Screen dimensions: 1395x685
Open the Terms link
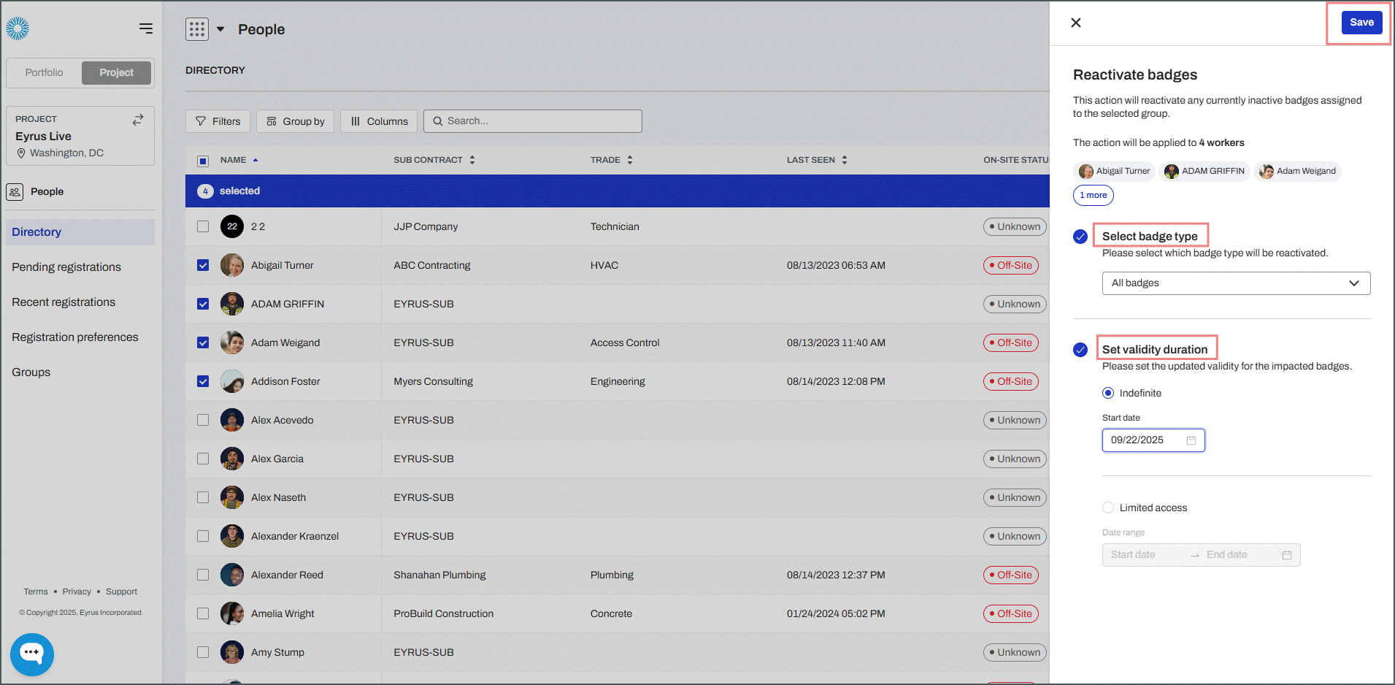tap(36, 592)
